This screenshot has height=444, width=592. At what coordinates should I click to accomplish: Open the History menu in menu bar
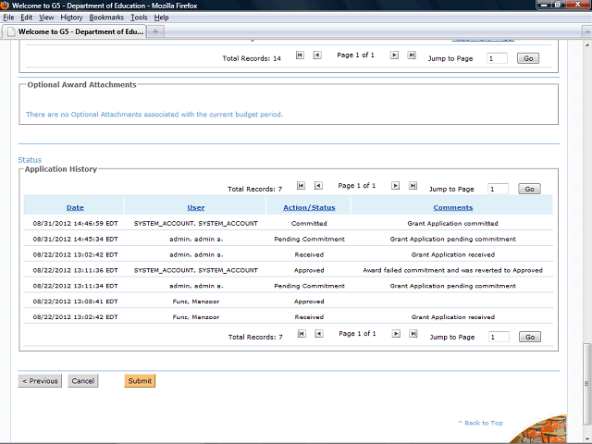pyautogui.click(x=71, y=18)
